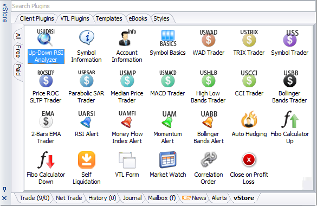The width and height of the screenshot is (317, 206).
Task: Open the Account Information plugin icon
Action: 127,37
